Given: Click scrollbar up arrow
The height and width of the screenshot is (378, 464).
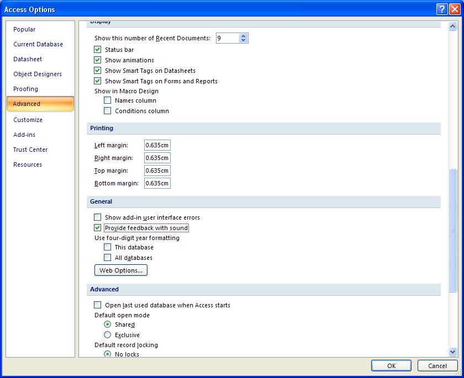Looking at the screenshot, I should click(452, 26).
